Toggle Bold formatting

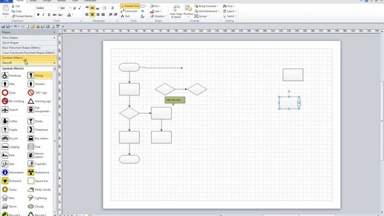[x=38, y=14]
